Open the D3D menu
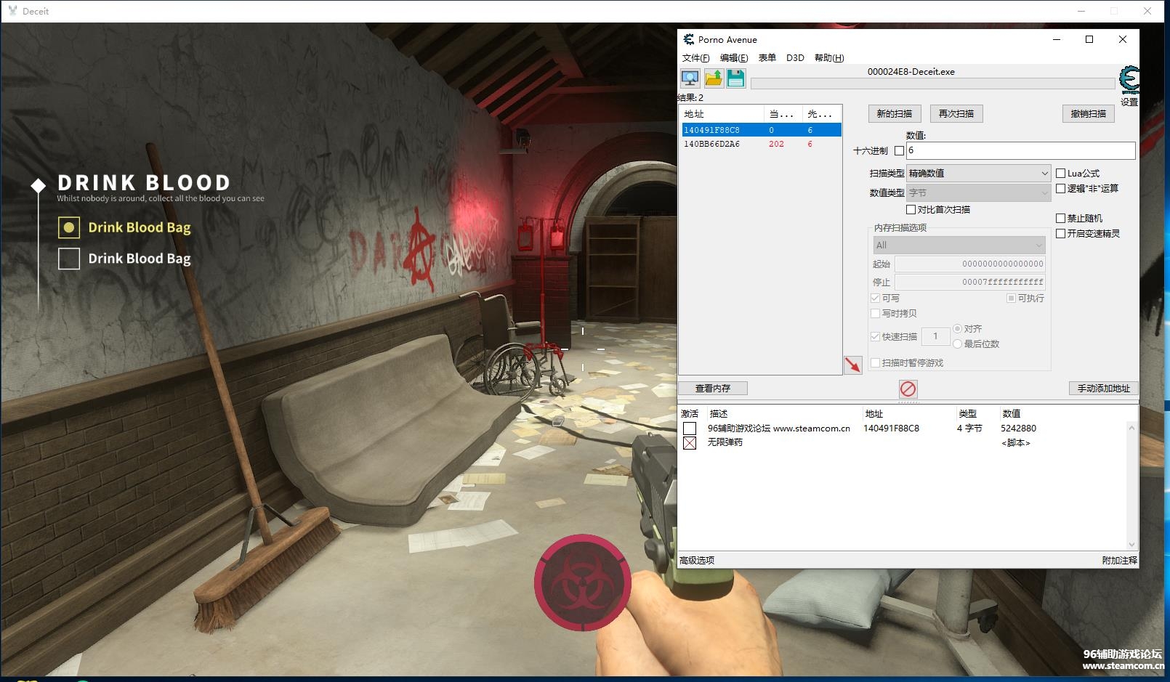The image size is (1170, 682). (795, 58)
